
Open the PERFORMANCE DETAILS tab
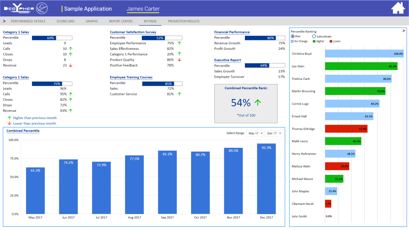pos(28,21)
